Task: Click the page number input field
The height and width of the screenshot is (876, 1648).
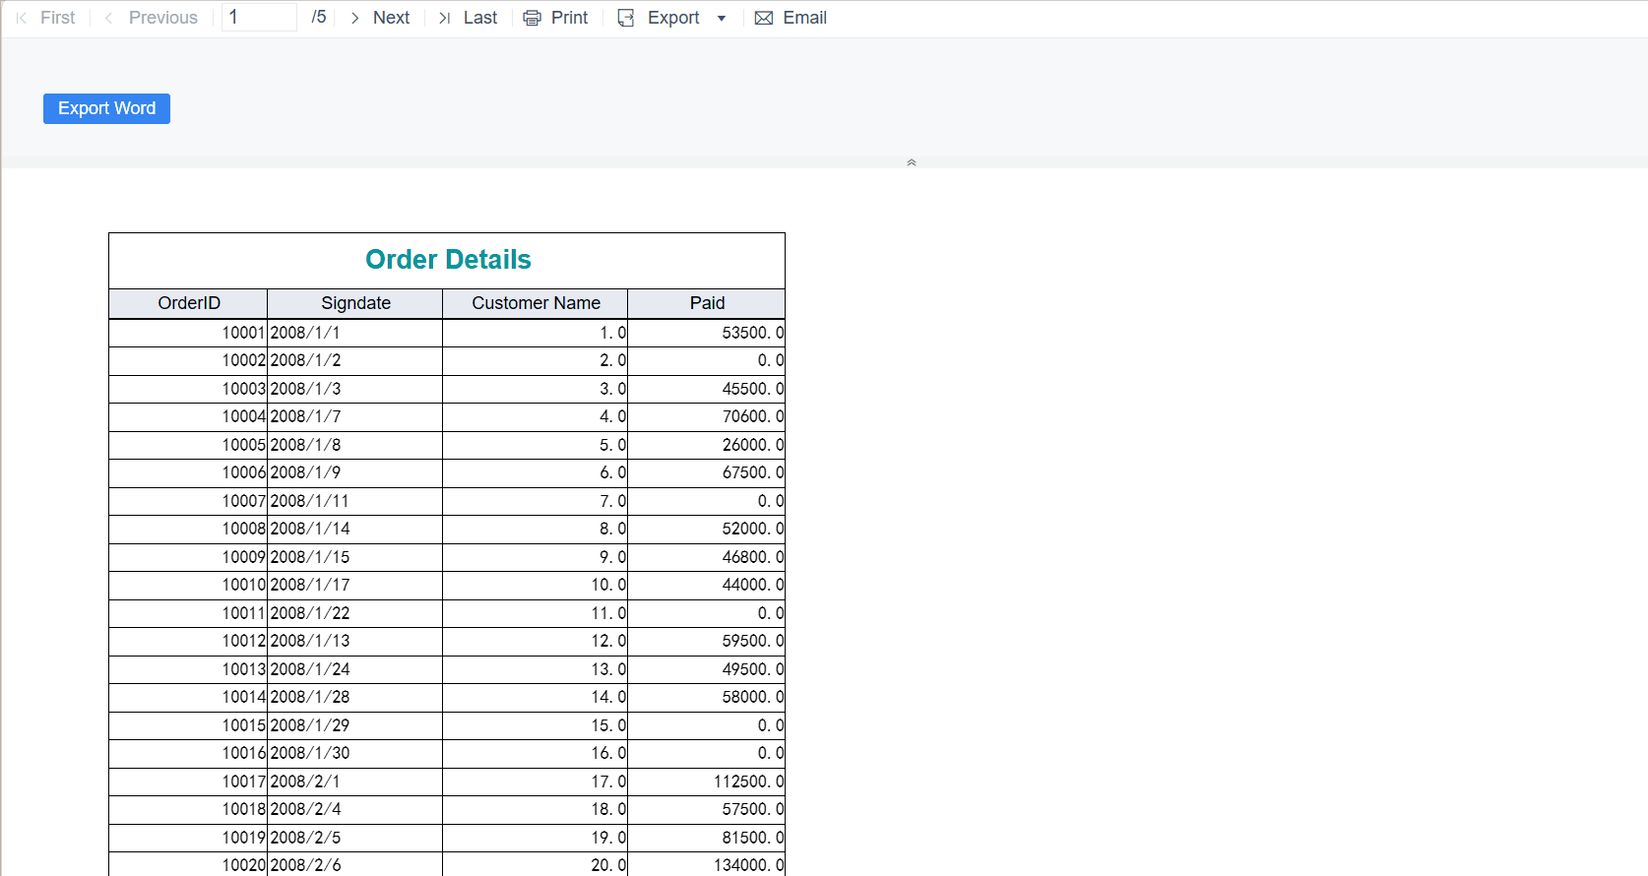Action: (259, 17)
